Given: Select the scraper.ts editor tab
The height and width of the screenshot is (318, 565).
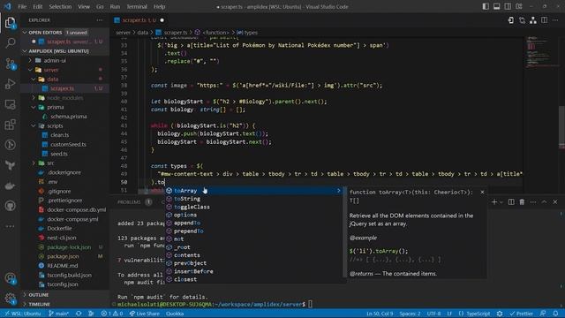Looking at the screenshot, I should [139, 20].
